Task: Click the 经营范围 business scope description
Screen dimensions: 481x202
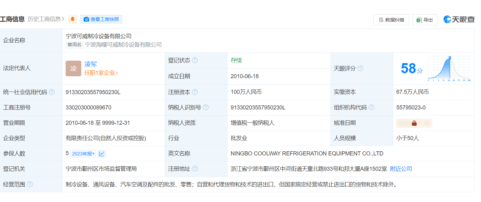Action: [x=231, y=184]
